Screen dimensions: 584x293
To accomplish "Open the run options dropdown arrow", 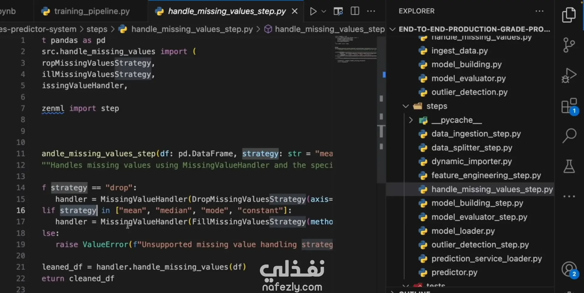I will 324,12.
